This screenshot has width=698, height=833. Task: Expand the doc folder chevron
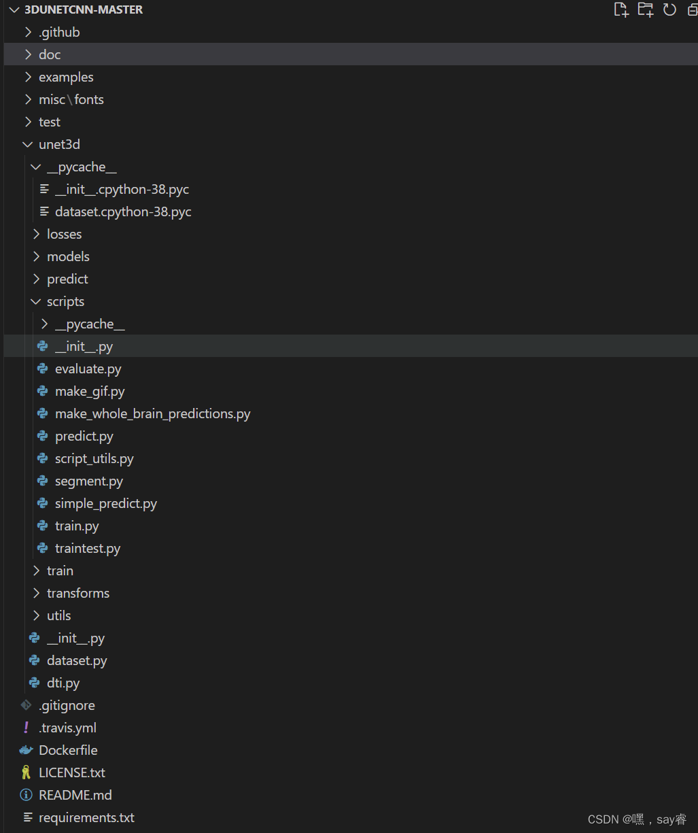(28, 54)
